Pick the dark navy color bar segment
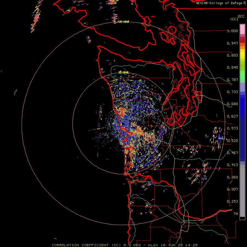The height and width of the screenshot is (247, 247). click(x=242, y=140)
